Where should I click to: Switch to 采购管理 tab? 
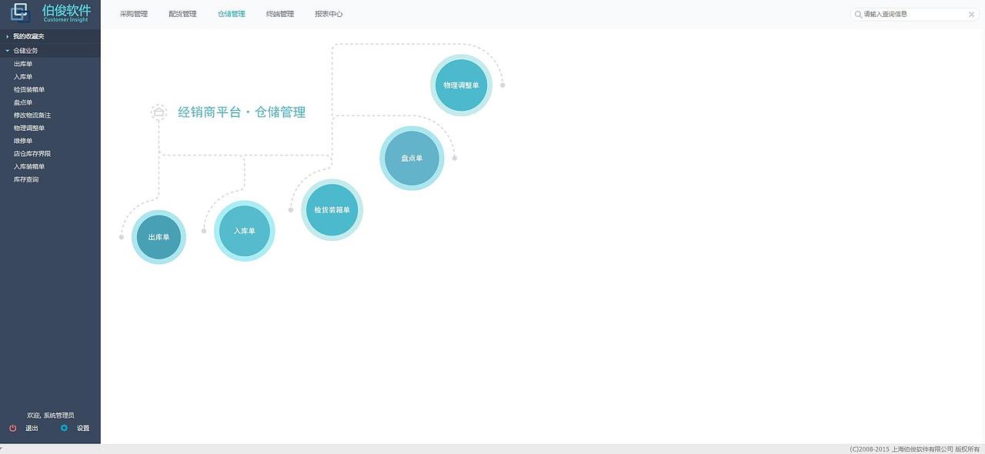click(x=134, y=14)
